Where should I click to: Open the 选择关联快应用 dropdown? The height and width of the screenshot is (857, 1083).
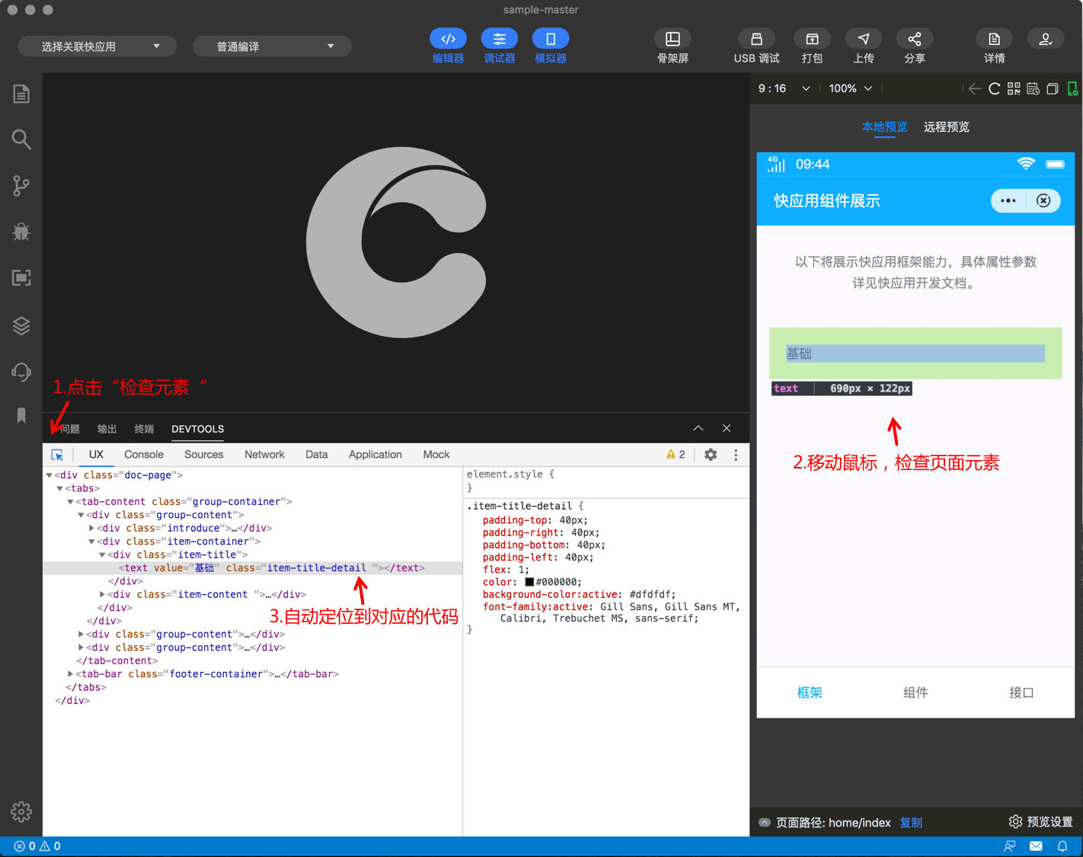pyautogui.click(x=97, y=46)
